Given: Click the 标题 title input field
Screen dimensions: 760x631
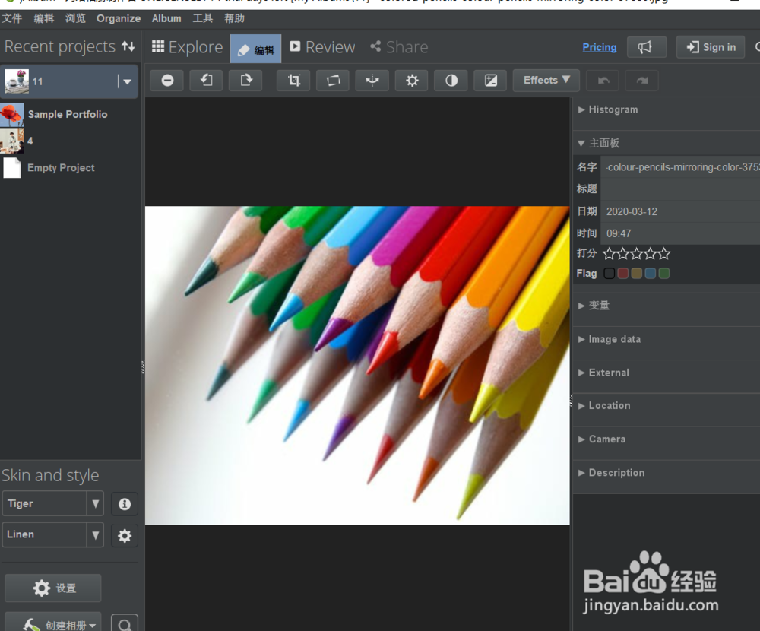Looking at the screenshot, I should pyautogui.click(x=680, y=189).
